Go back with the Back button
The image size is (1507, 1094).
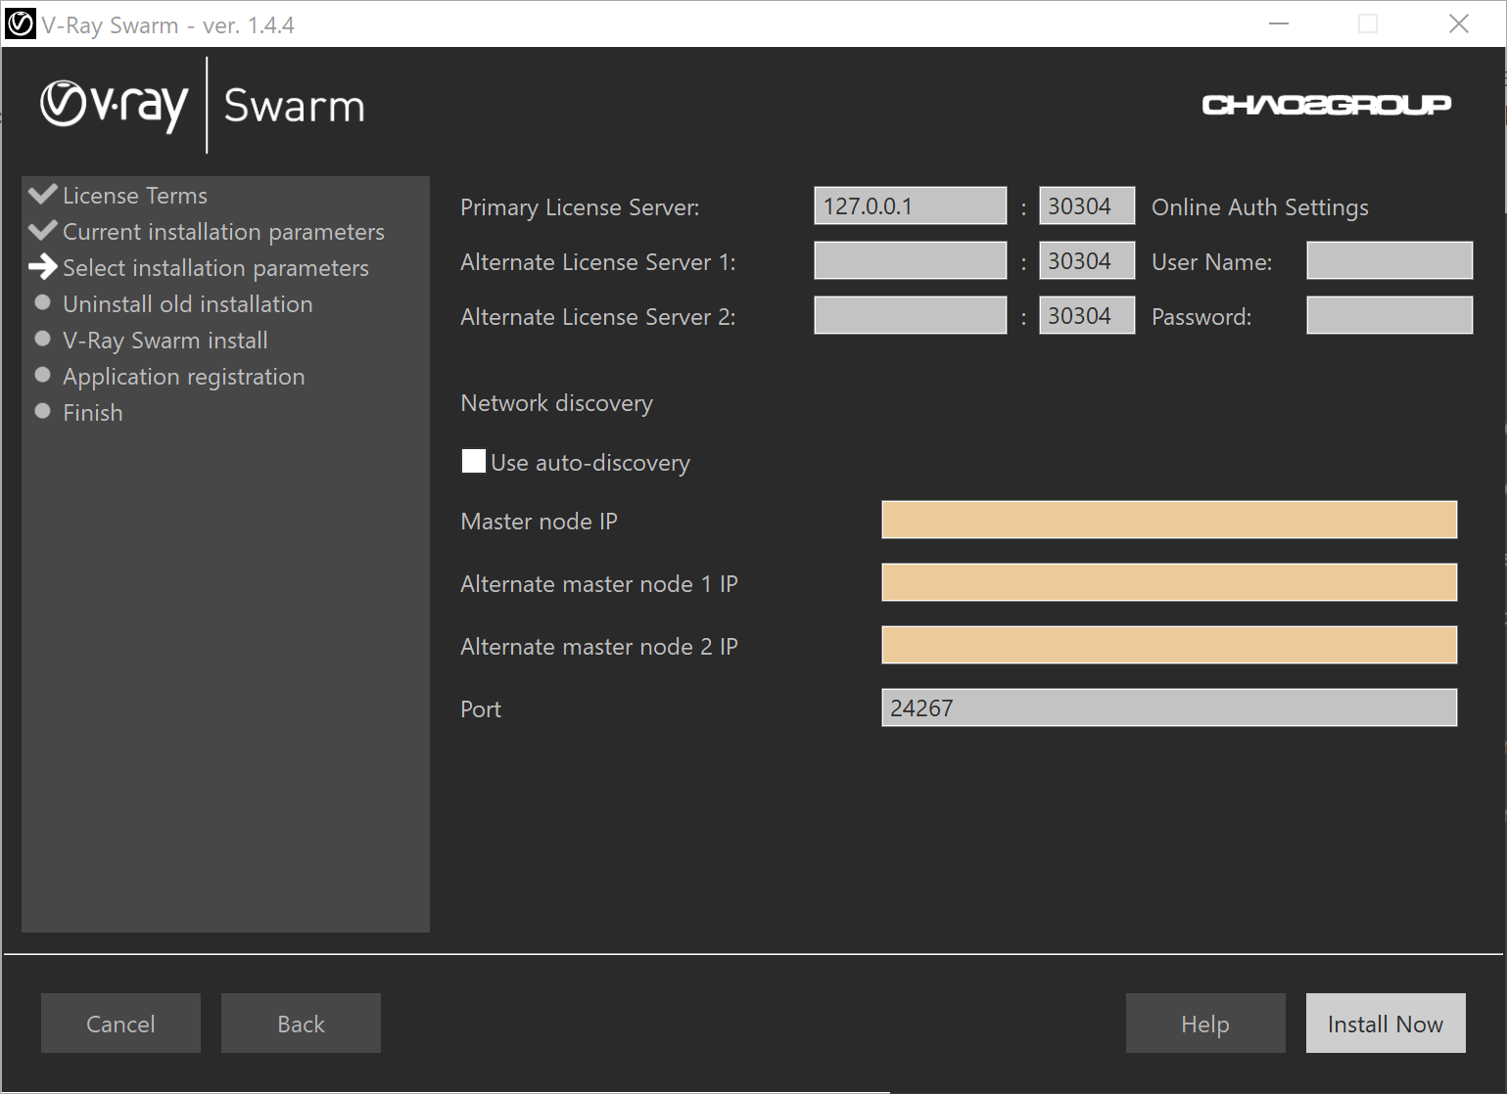point(301,1023)
